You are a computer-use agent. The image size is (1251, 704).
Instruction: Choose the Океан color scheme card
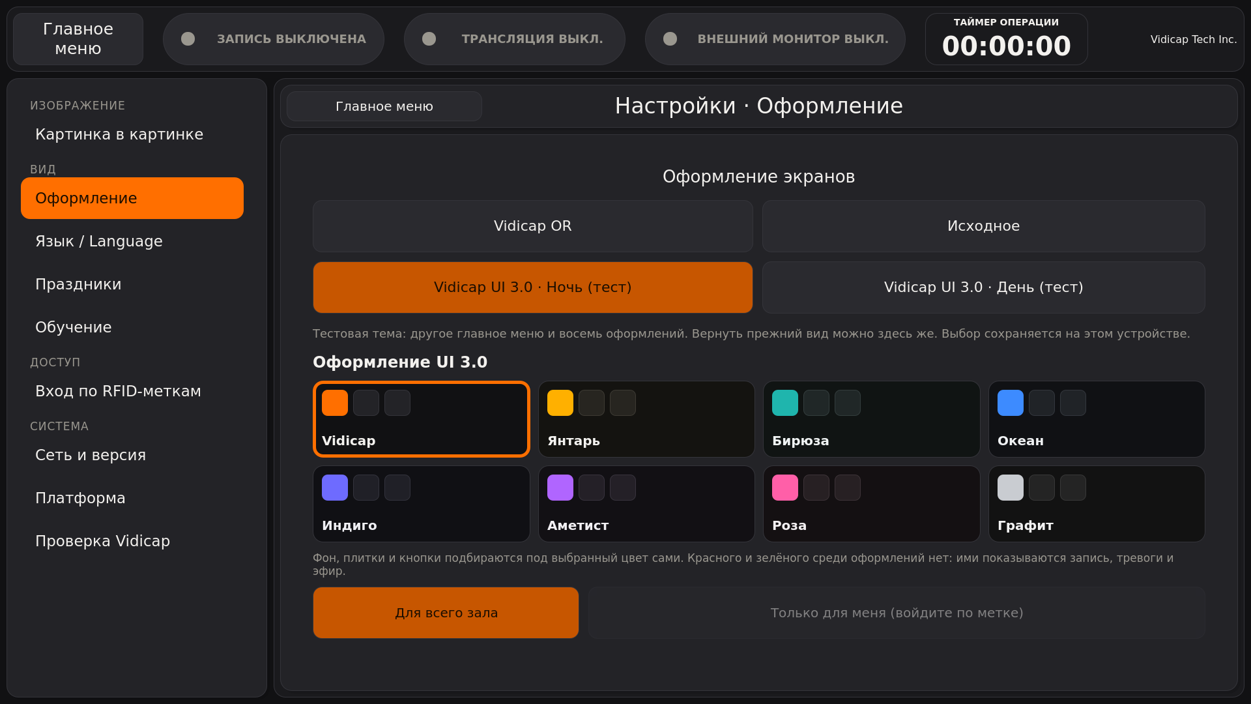(x=1097, y=419)
